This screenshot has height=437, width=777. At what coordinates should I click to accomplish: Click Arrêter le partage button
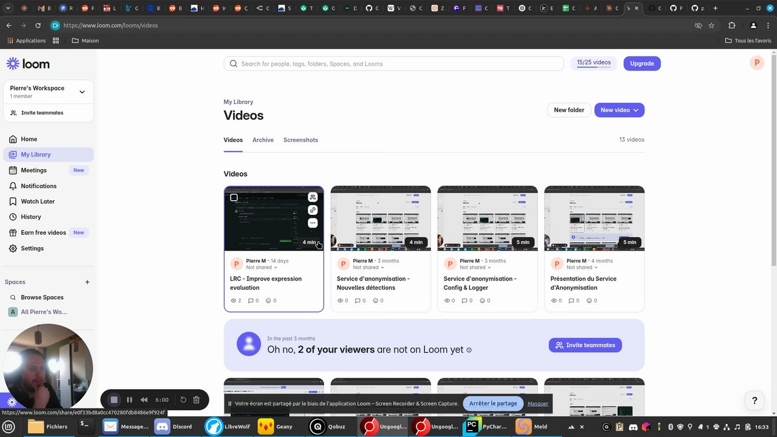(x=493, y=403)
